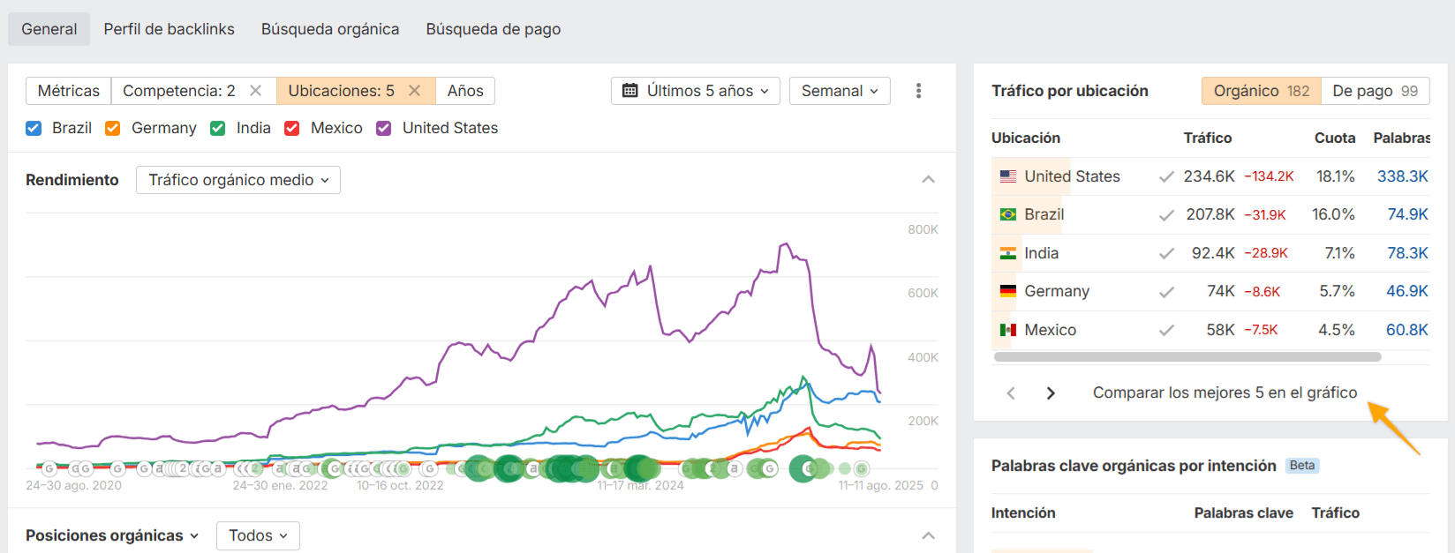This screenshot has width=1455, height=553.
Task: Click the United States flag icon
Action: [x=1007, y=176]
